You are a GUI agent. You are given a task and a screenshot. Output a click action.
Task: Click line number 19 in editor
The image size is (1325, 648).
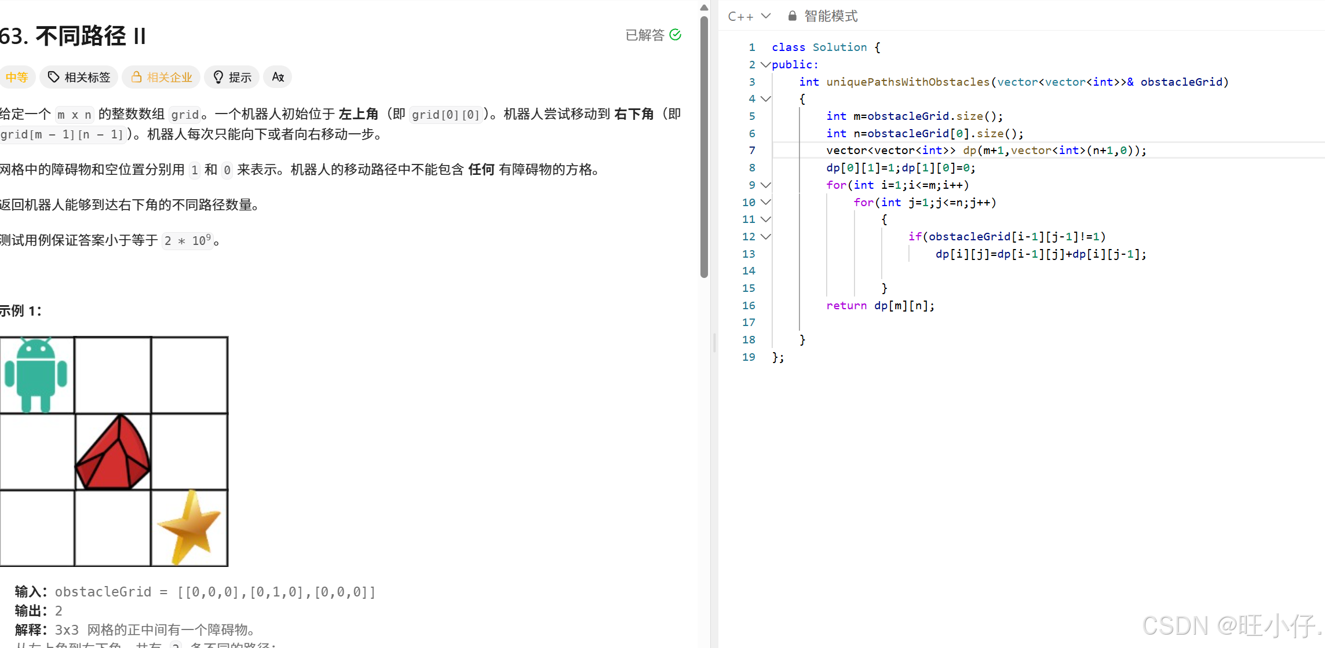pos(749,357)
